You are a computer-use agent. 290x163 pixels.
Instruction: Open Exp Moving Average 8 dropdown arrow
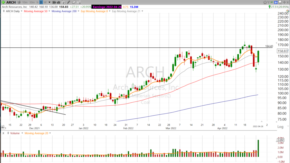(110, 11)
